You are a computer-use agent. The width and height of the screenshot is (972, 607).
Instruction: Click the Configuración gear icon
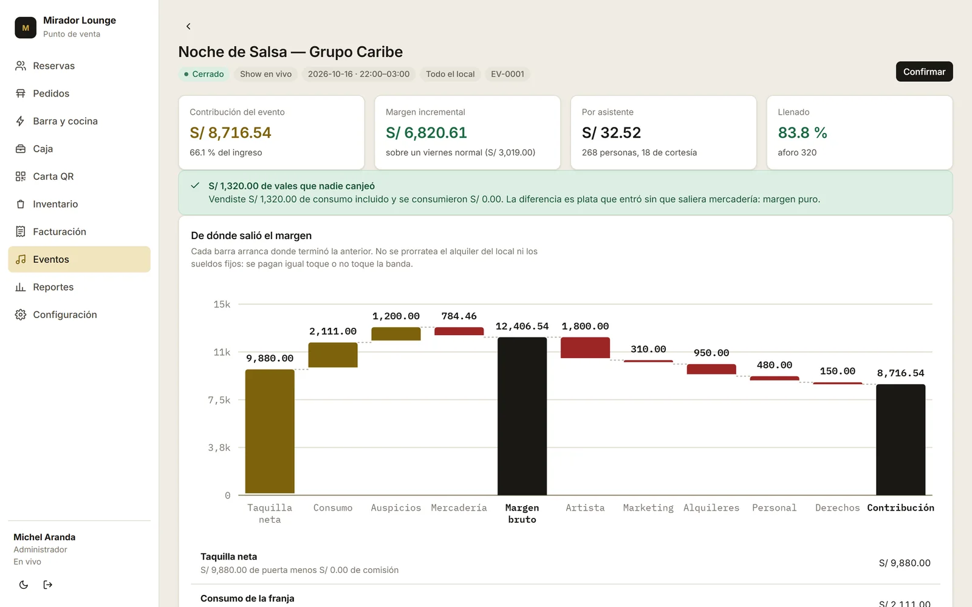pyautogui.click(x=21, y=314)
